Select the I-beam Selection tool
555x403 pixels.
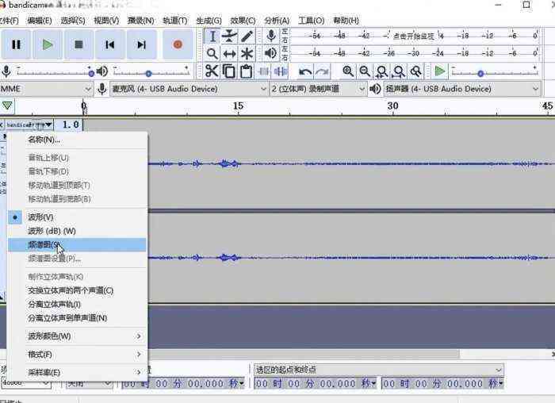(x=212, y=36)
